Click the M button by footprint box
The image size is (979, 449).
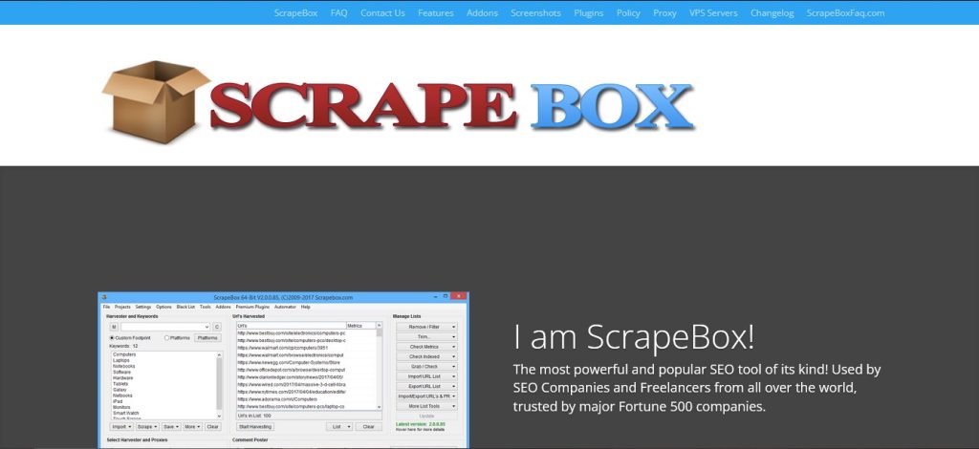tap(114, 327)
